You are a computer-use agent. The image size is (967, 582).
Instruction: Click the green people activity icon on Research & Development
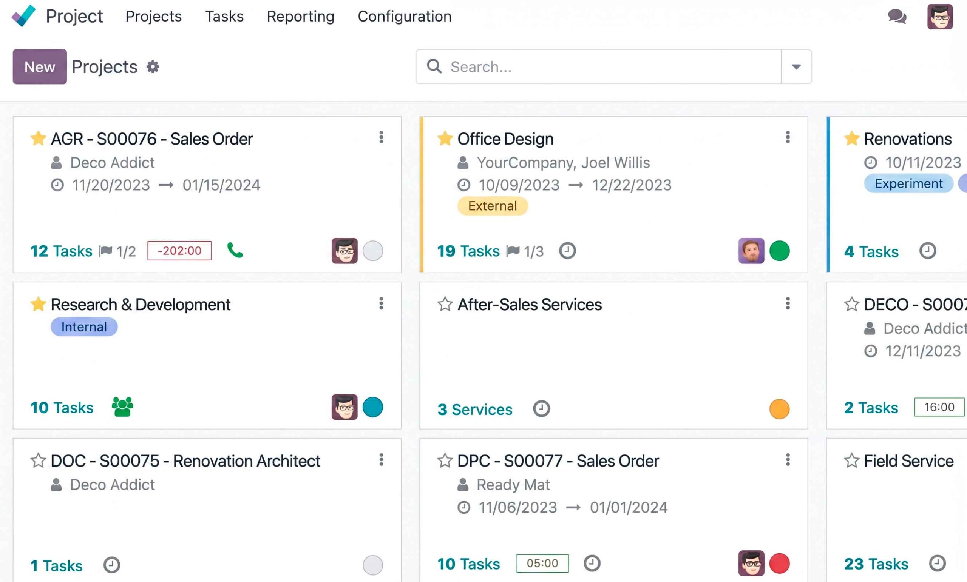pyautogui.click(x=122, y=407)
